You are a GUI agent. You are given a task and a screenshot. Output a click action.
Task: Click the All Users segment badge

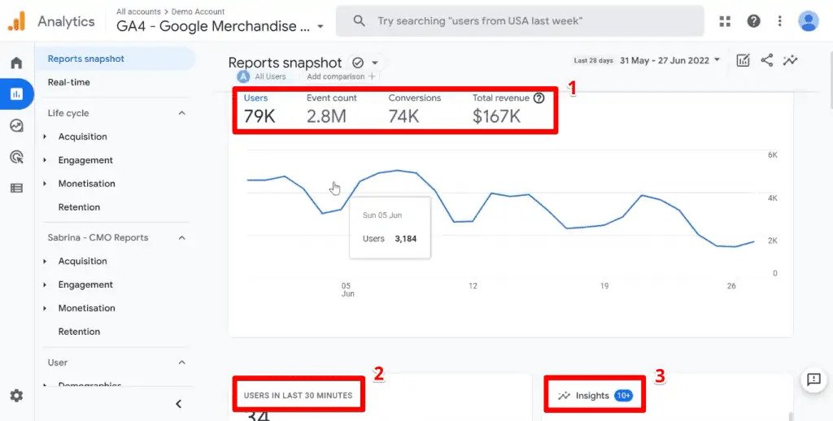click(x=262, y=76)
